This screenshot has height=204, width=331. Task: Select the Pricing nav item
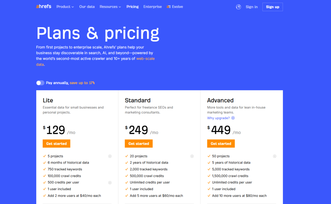[x=133, y=7]
